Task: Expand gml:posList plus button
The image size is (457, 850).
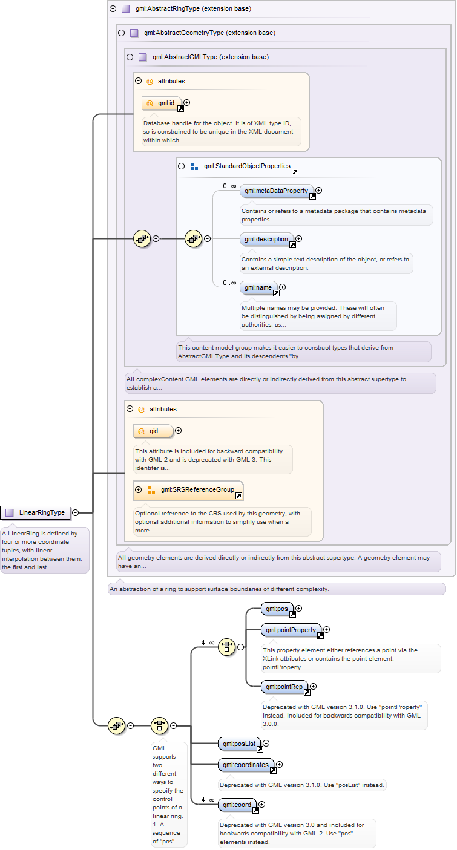Action: click(x=266, y=743)
